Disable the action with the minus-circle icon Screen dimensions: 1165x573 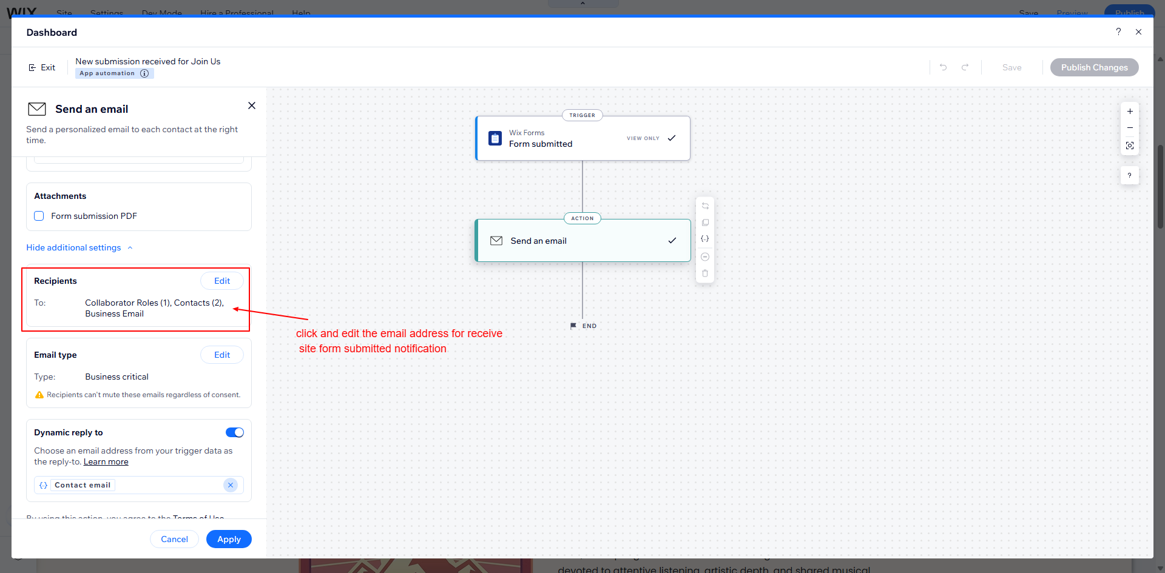pyautogui.click(x=705, y=257)
